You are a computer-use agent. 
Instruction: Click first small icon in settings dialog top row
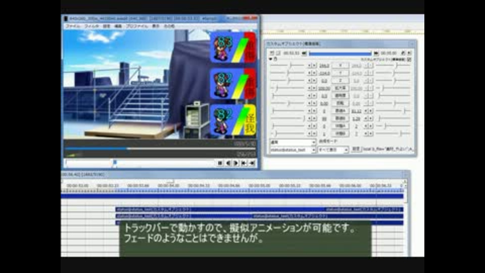click(272, 53)
